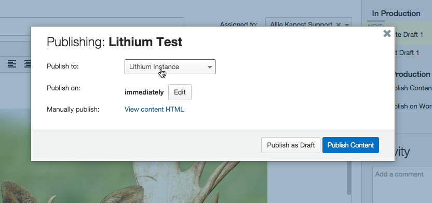Click the 'Publishing: Lithium Test' heading

pos(114,42)
